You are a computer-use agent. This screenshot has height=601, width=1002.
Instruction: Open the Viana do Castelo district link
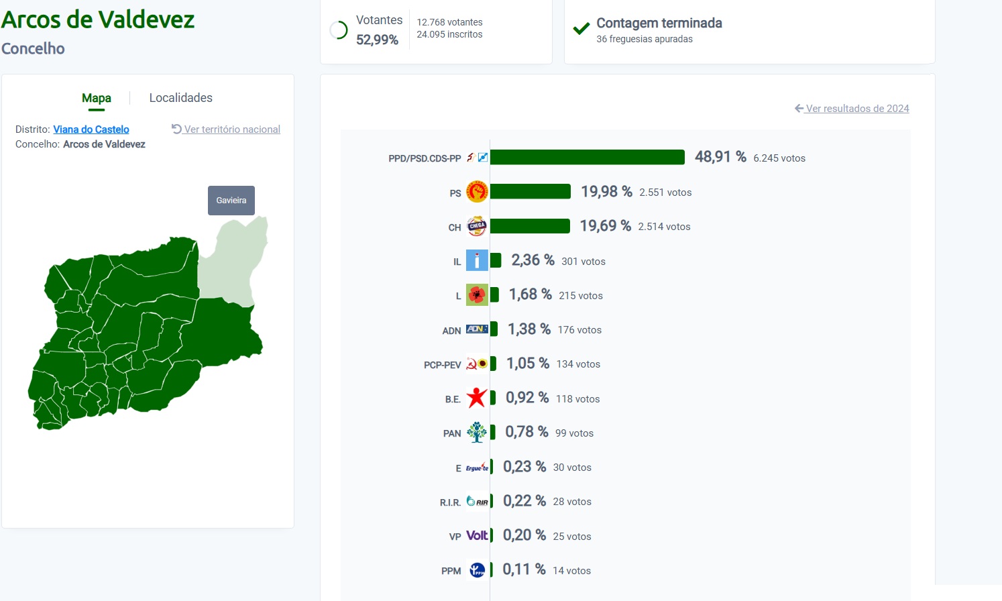[91, 129]
